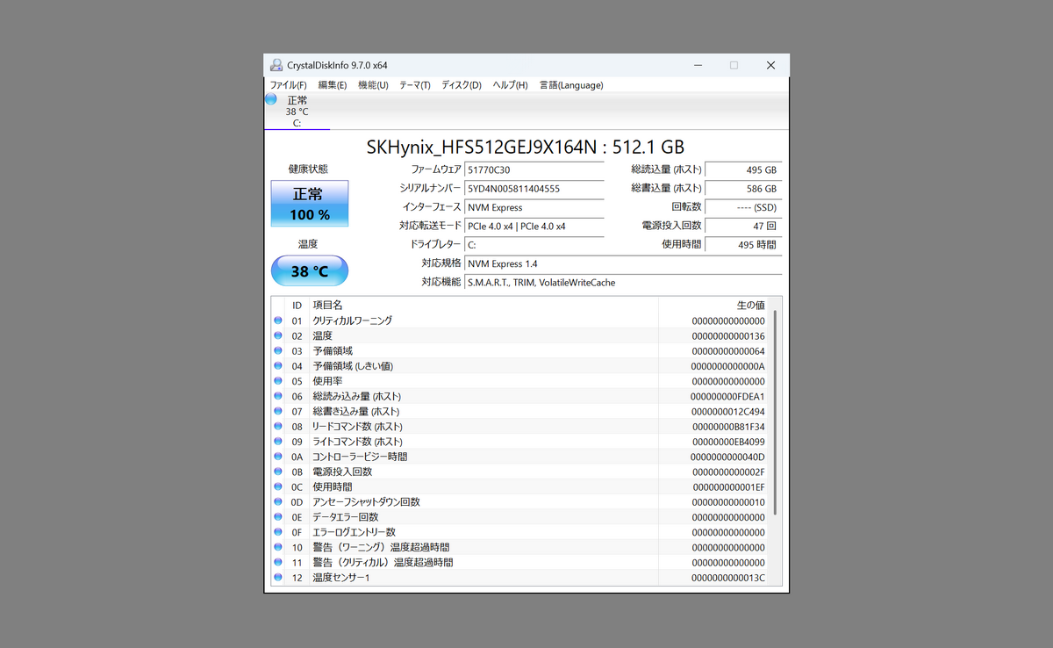The image size is (1053, 648).
Task: Click the 対応機能 field with S.M.A.R.T., TRIM
Action: (x=623, y=283)
